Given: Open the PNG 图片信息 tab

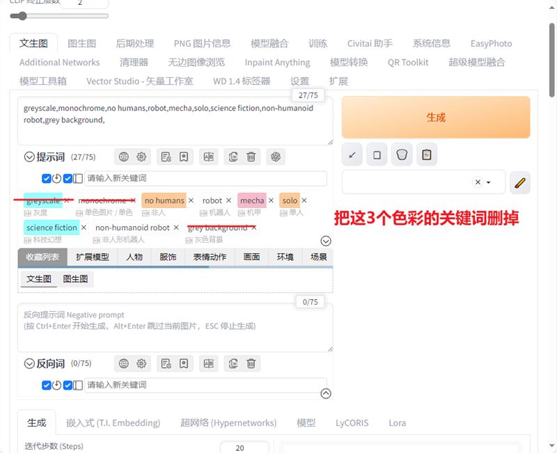Looking at the screenshot, I should [202, 43].
